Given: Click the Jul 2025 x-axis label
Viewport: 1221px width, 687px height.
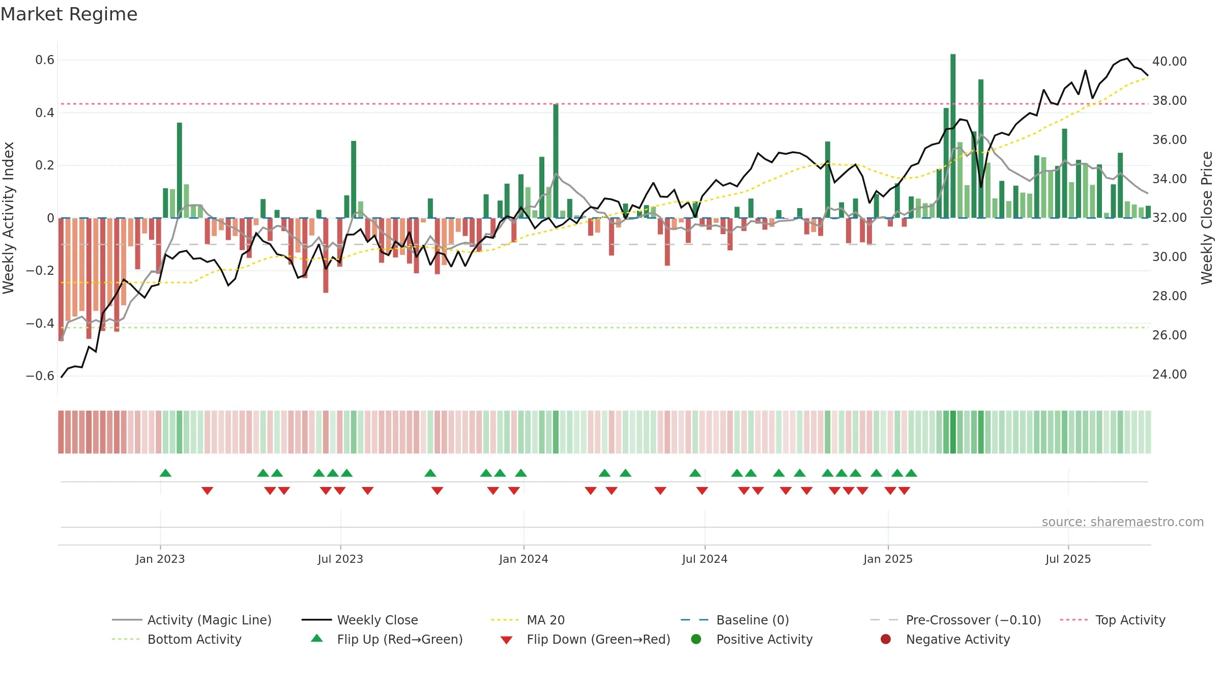Looking at the screenshot, I should tap(1068, 559).
